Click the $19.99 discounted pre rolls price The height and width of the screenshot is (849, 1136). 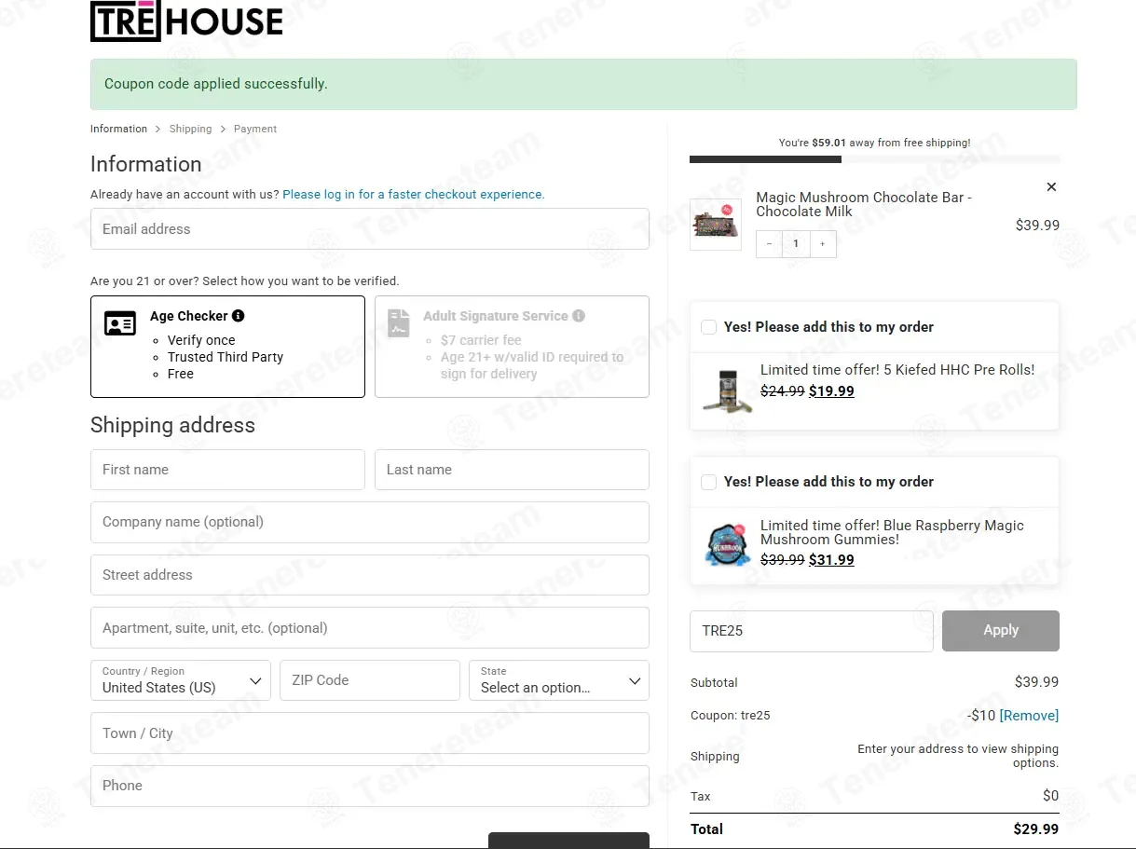(831, 391)
